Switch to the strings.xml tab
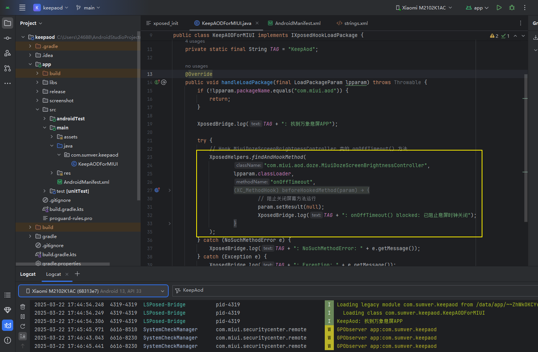The image size is (538, 352). 352,23
